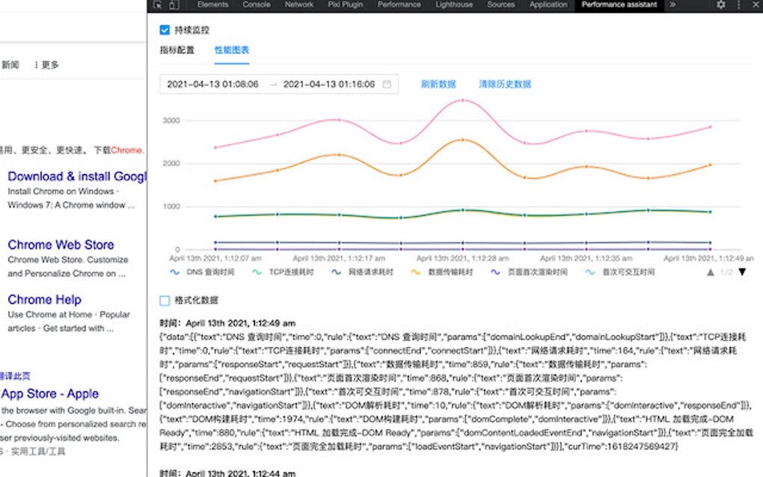Click the pink chart line peak point
This screenshot has height=477, width=763.
[x=463, y=100]
